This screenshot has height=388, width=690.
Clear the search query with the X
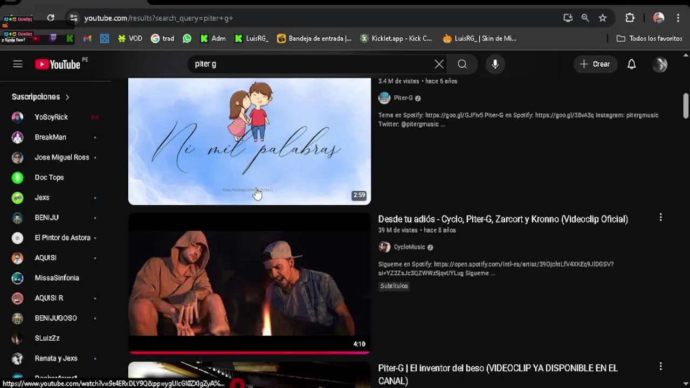(x=439, y=64)
